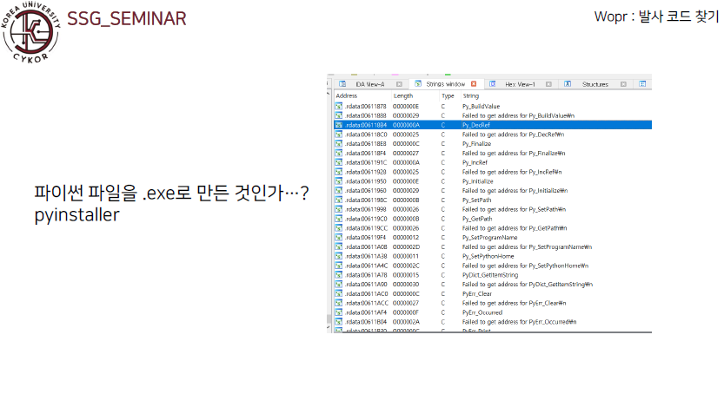The image size is (724, 407).
Task: Sort by the String column header
Action: coord(471,95)
